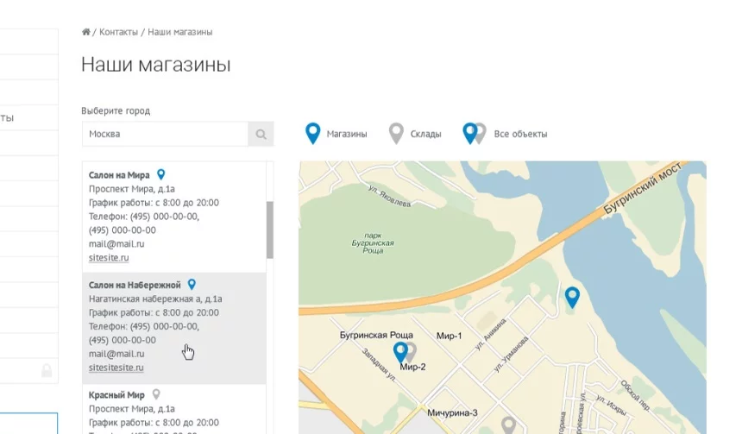
Task: Open the sitesitesite.ru link
Action: (x=116, y=367)
